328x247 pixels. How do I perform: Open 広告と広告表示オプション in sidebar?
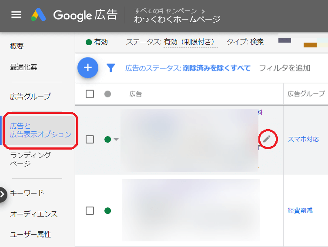(x=40, y=130)
